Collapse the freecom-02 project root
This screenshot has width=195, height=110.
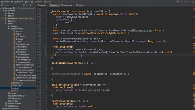(x=1, y=8)
